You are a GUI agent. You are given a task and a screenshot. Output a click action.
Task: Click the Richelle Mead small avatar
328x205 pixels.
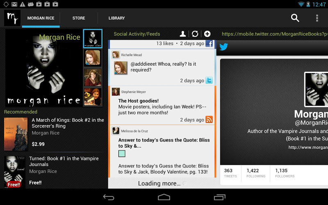[116, 55]
